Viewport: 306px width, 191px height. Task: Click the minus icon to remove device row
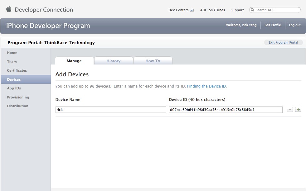[x=289, y=110]
